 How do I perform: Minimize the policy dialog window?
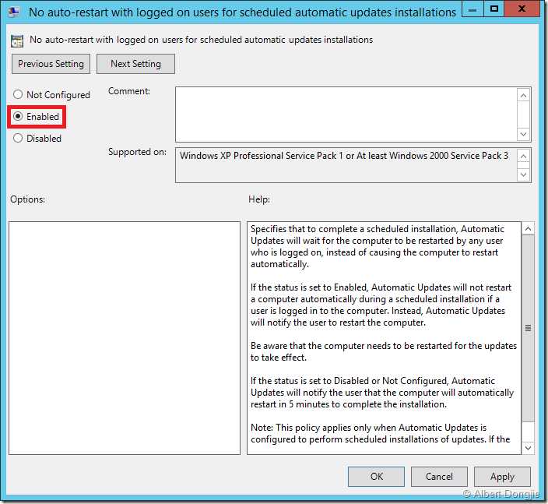[472, 9]
